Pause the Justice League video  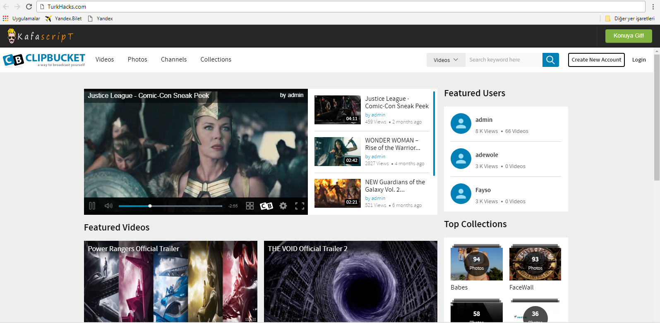coord(92,206)
